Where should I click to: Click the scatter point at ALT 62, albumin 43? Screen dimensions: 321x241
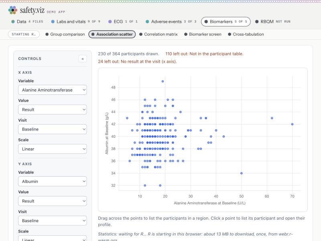[272, 118]
